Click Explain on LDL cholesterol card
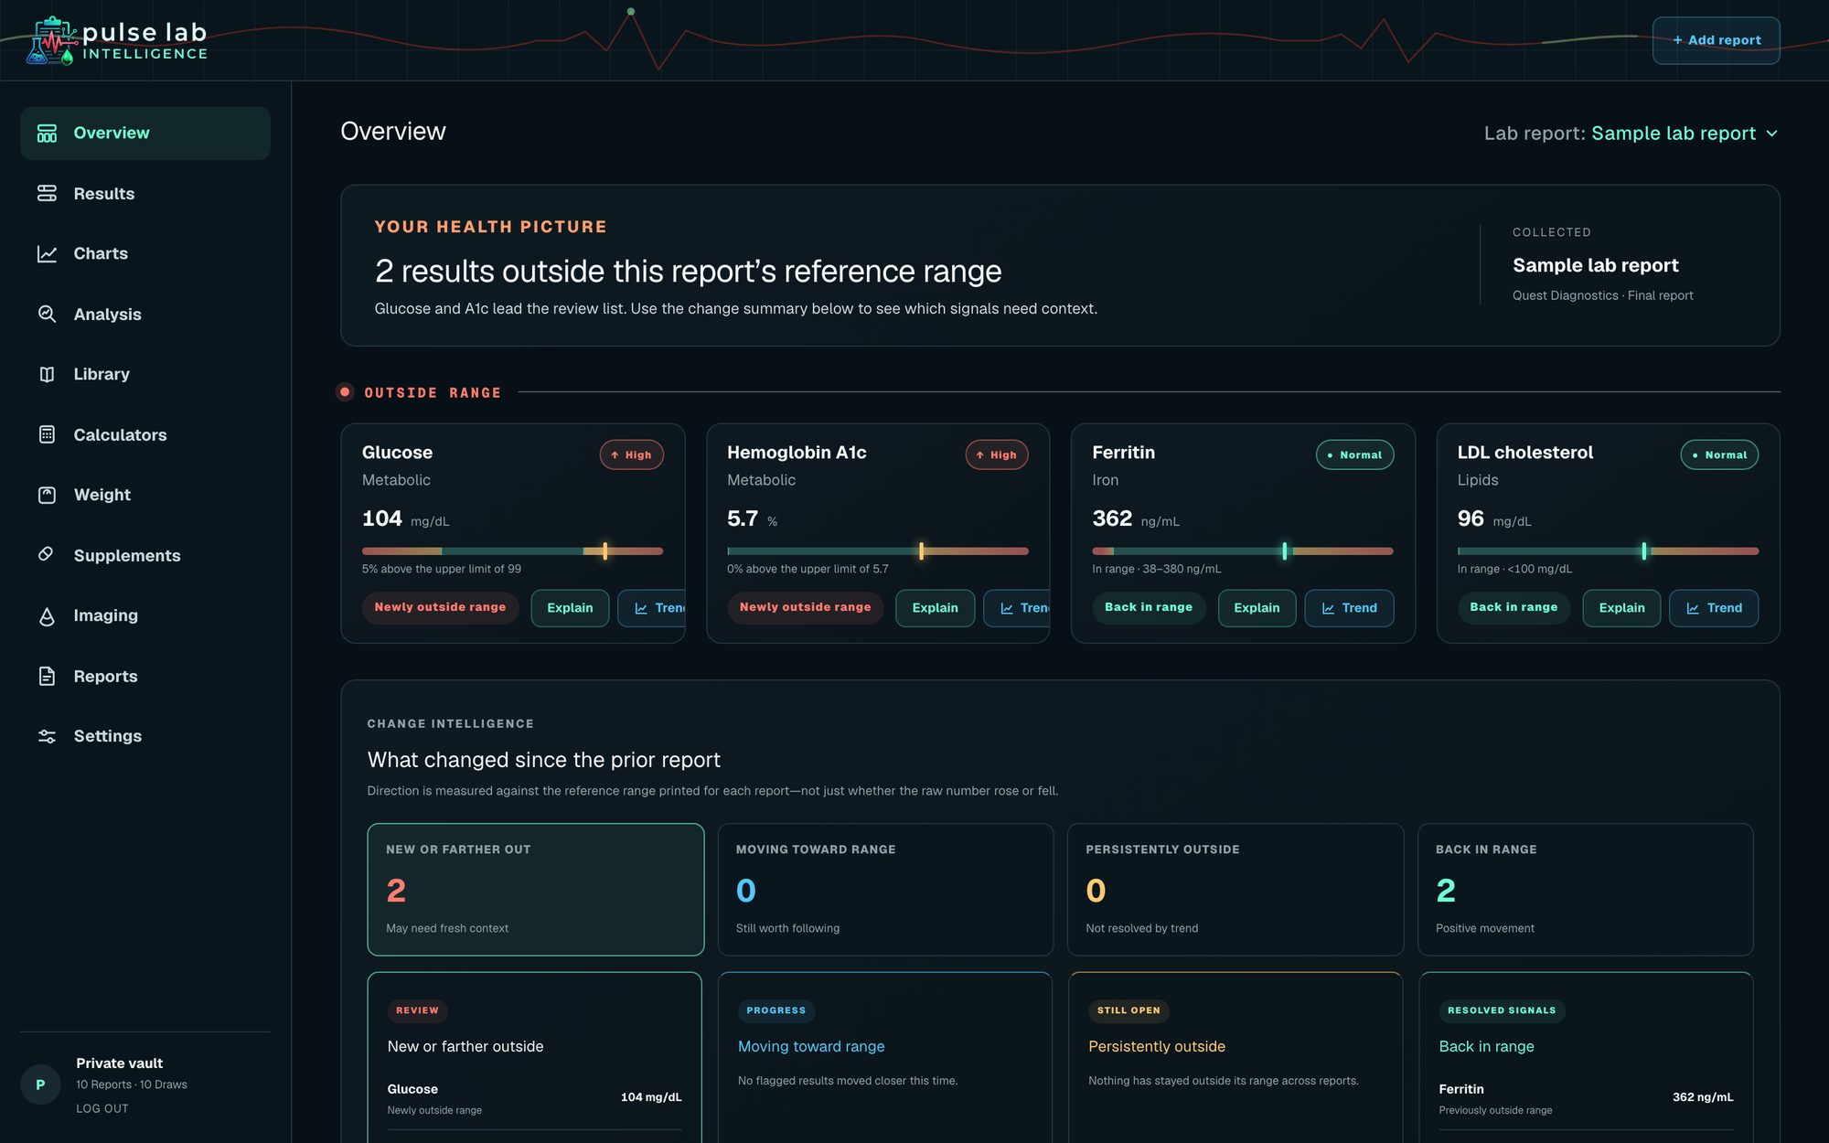This screenshot has width=1829, height=1143. tap(1621, 608)
